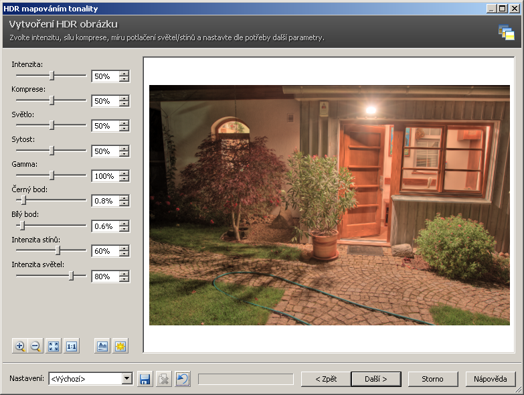Viewport: 524px width, 395px height.
Task: Open help with the Nápověda button
Action: click(491, 379)
